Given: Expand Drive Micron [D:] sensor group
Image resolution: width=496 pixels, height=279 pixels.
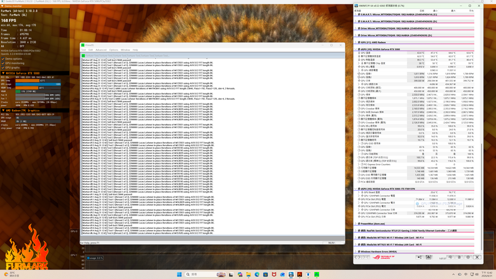Looking at the screenshot, I should [355, 36].
